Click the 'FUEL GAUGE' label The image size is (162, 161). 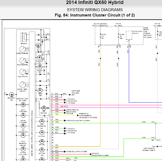[x=22, y=77]
